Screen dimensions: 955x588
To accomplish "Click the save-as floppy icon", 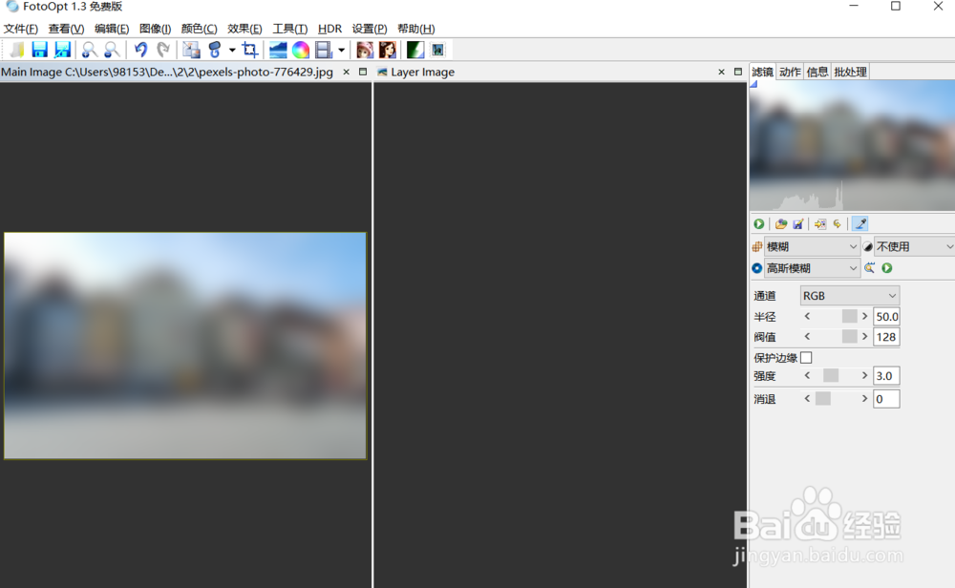I will point(62,50).
